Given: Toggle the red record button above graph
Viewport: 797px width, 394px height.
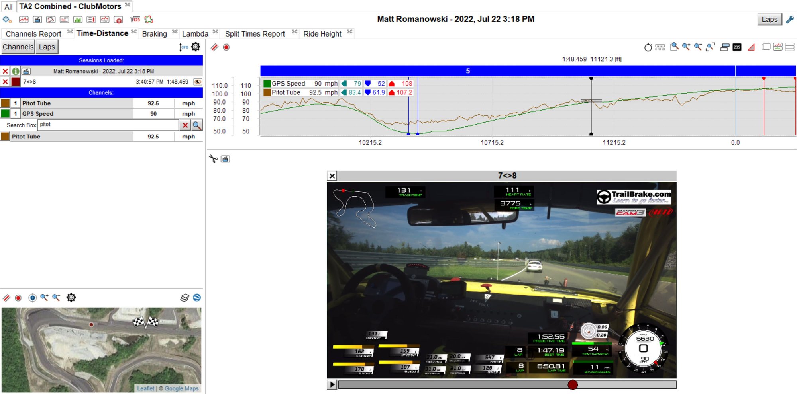Looking at the screenshot, I should [226, 47].
